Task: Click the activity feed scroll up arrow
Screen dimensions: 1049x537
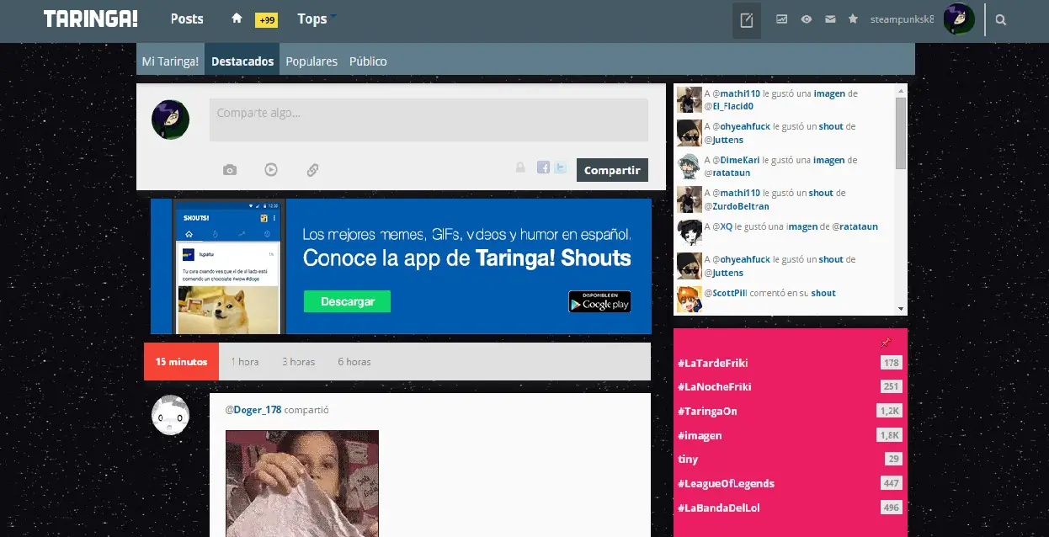Action: [x=901, y=89]
